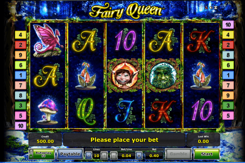Click the purple mushroom symbol
Image resolution: width=245 pixels, height=163 pixels.
(48, 110)
